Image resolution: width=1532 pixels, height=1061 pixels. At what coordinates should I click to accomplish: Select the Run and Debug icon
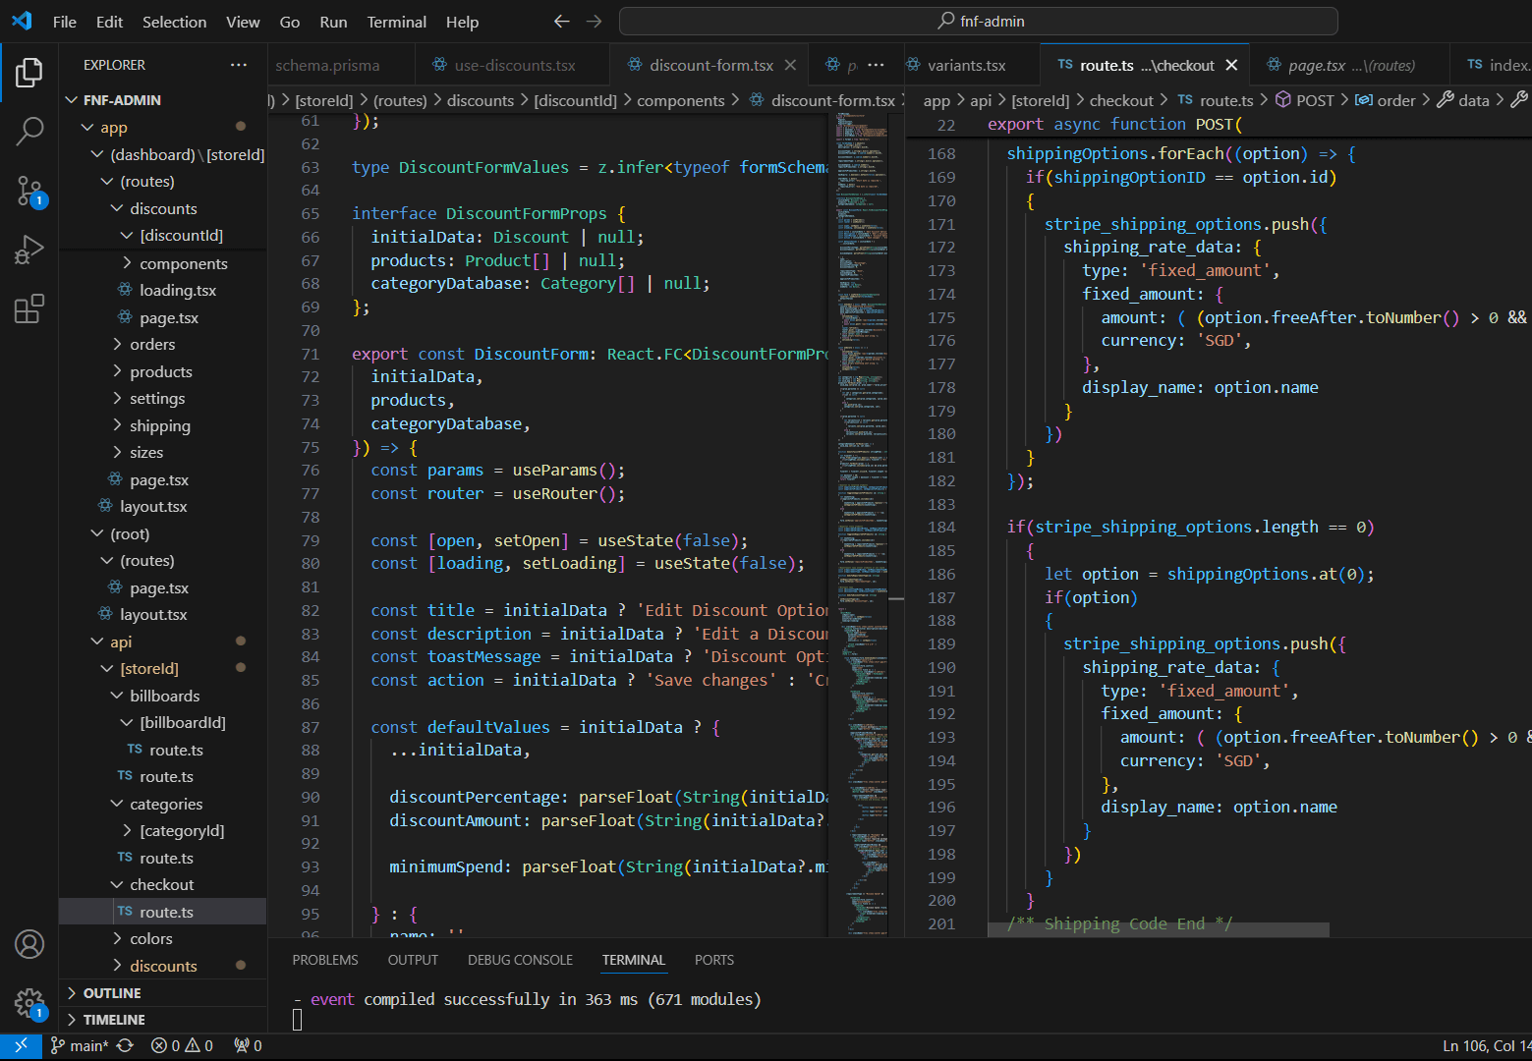[29, 250]
